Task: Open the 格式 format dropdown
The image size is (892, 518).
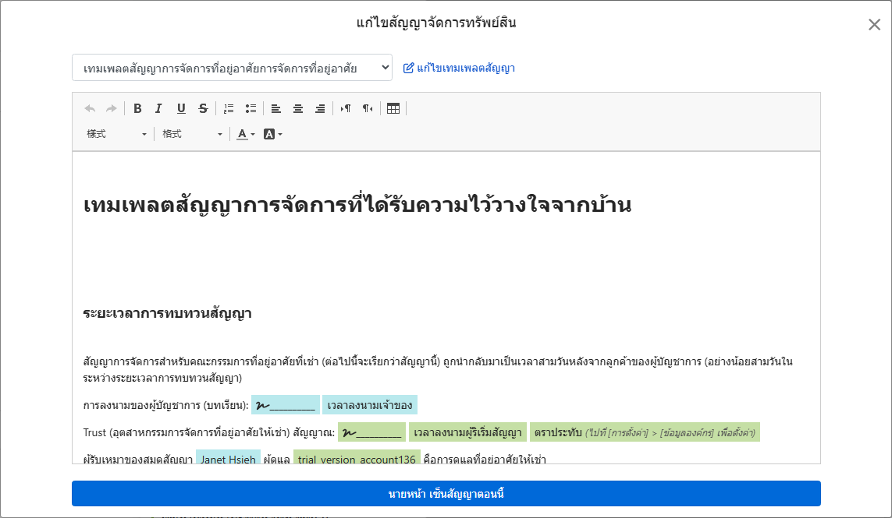Action: (192, 134)
